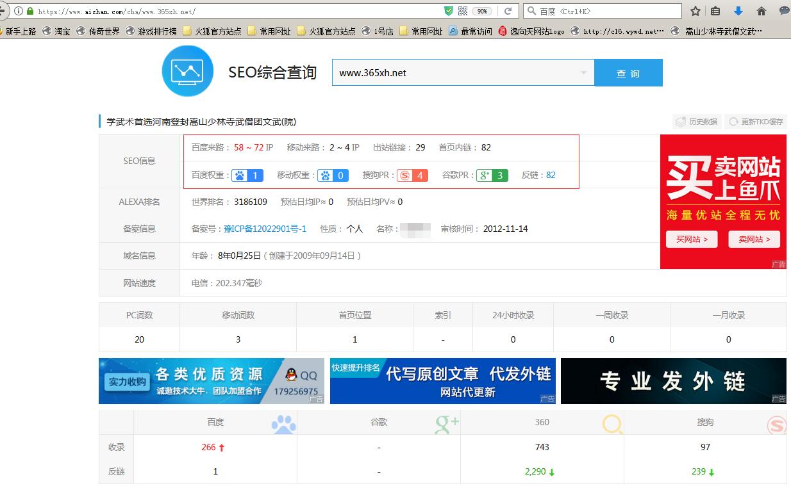Click the QQ penguin icon in the resources ad
791x488 pixels.
(x=292, y=374)
